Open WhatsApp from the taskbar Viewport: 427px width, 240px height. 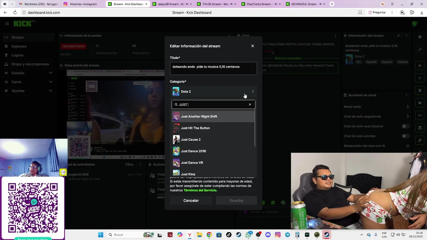pos(249,235)
